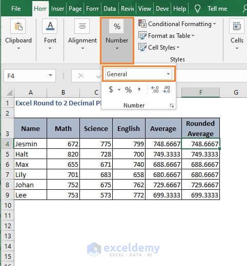Open the Cells group icon
The image size is (247, 266).
click(237, 26)
